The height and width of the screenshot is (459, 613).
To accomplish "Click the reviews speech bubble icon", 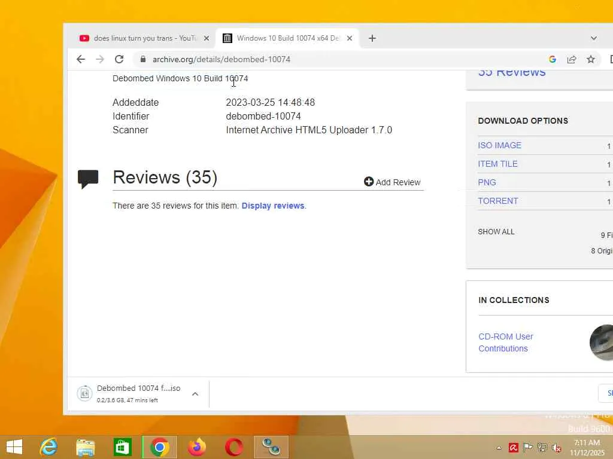I will (88, 179).
